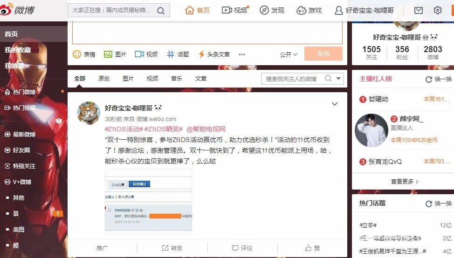Open 特别关注 in the sidebar
This screenshot has height=258, width=454.
(20, 166)
